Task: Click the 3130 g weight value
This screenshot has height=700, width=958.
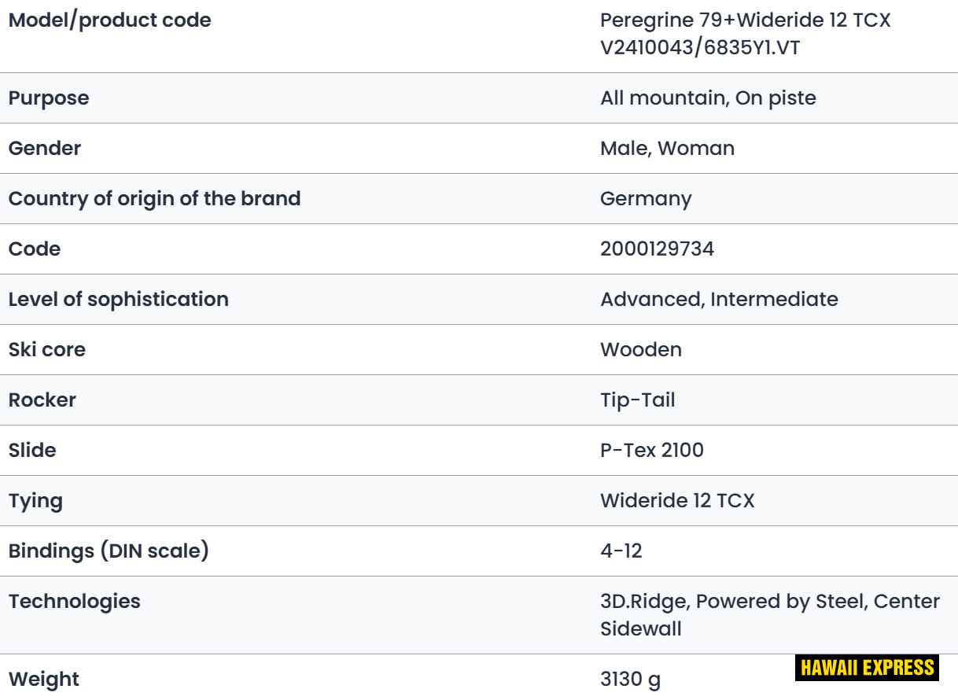Action: [x=630, y=680]
